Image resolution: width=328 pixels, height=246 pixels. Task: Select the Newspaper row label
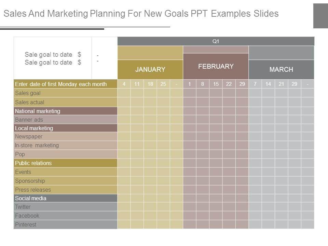66,137
